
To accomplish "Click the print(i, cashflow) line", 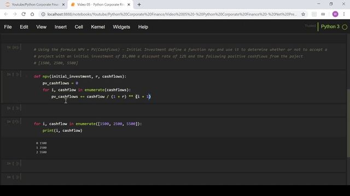I will tap(62, 131).
